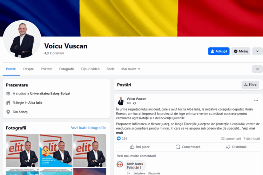
Task: Open the Prieteni tab
Action: coord(46,69)
